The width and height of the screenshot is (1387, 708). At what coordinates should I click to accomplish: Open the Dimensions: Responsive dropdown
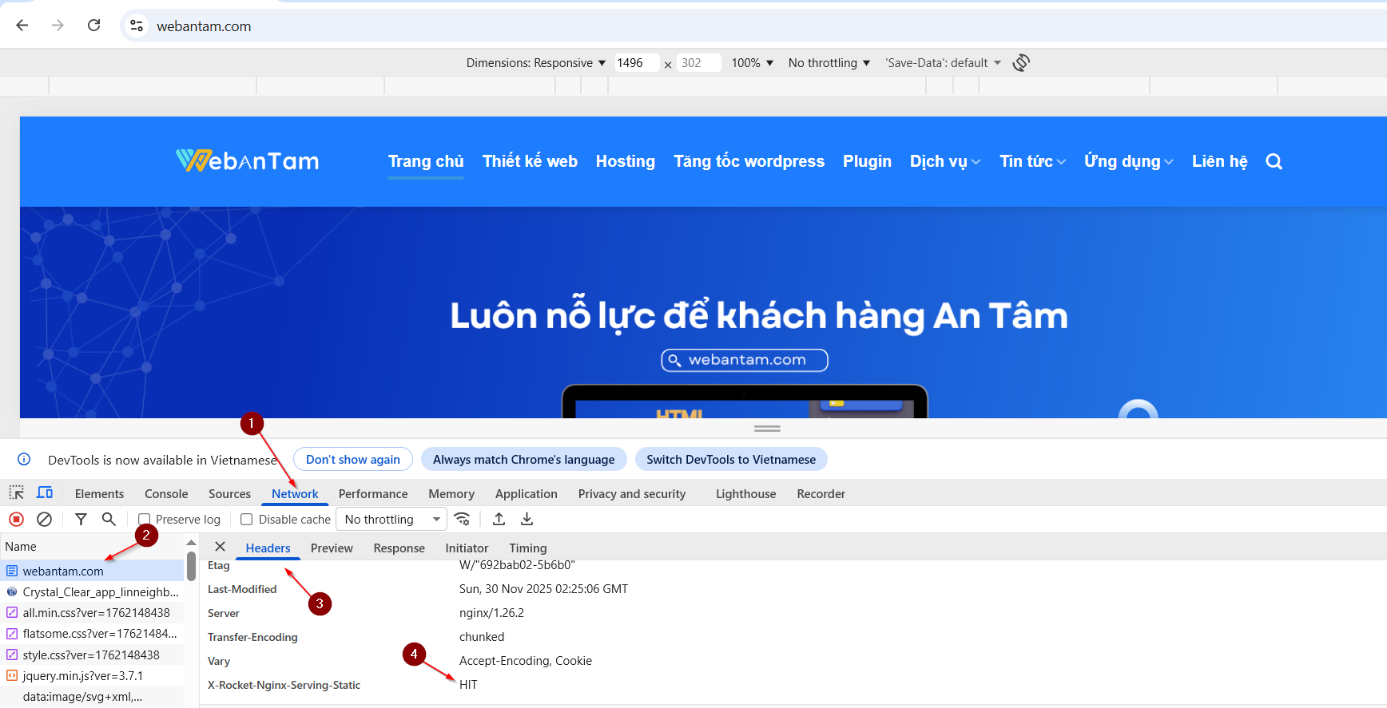coord(535,63)
